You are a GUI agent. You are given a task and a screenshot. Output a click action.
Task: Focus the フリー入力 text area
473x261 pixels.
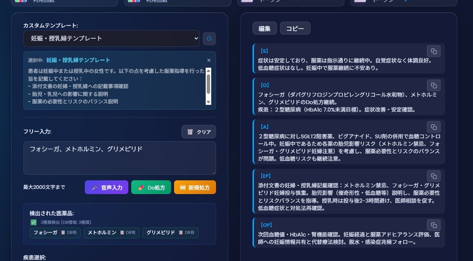coord(119,158)
